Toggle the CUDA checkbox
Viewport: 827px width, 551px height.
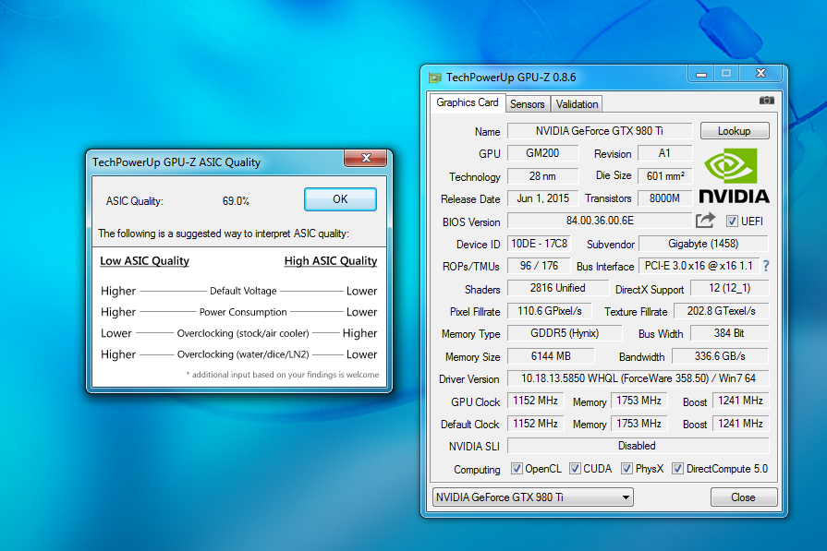(x=575, y=469)
